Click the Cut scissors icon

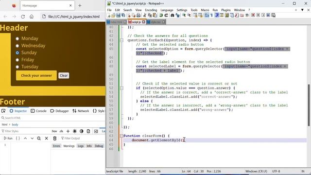pyautogui.click(x=144, y=15)
